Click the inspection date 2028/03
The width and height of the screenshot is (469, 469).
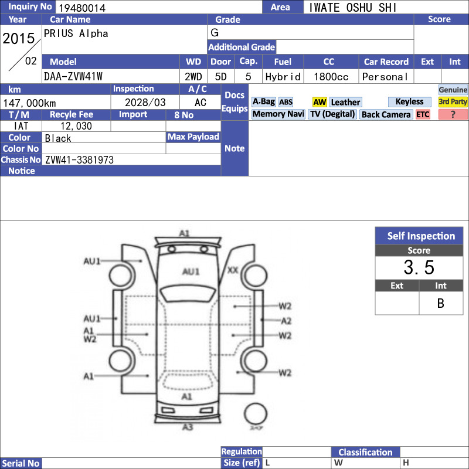[145, 102]
